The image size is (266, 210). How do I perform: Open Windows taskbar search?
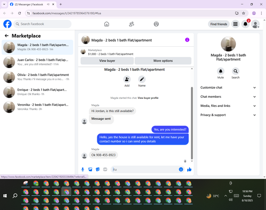tap(15, 196)
